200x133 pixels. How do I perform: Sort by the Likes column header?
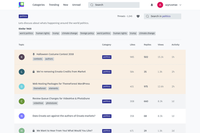[x=133, y=45]
